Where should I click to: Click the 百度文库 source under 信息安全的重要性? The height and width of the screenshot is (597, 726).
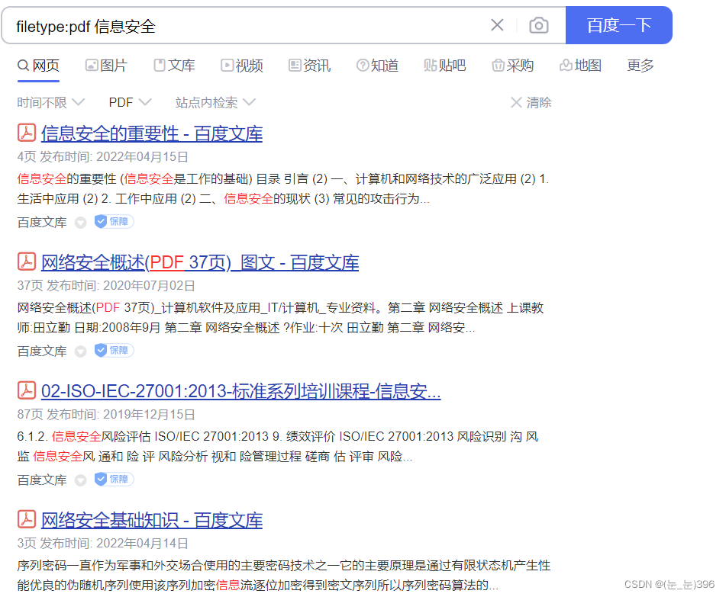42,223
